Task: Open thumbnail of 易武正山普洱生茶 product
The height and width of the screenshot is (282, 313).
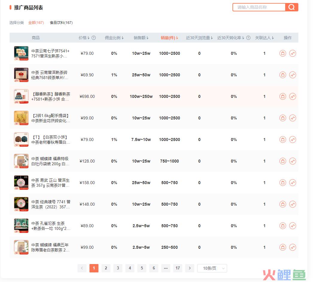Action: pyautogui.click(x=21, y=183)
